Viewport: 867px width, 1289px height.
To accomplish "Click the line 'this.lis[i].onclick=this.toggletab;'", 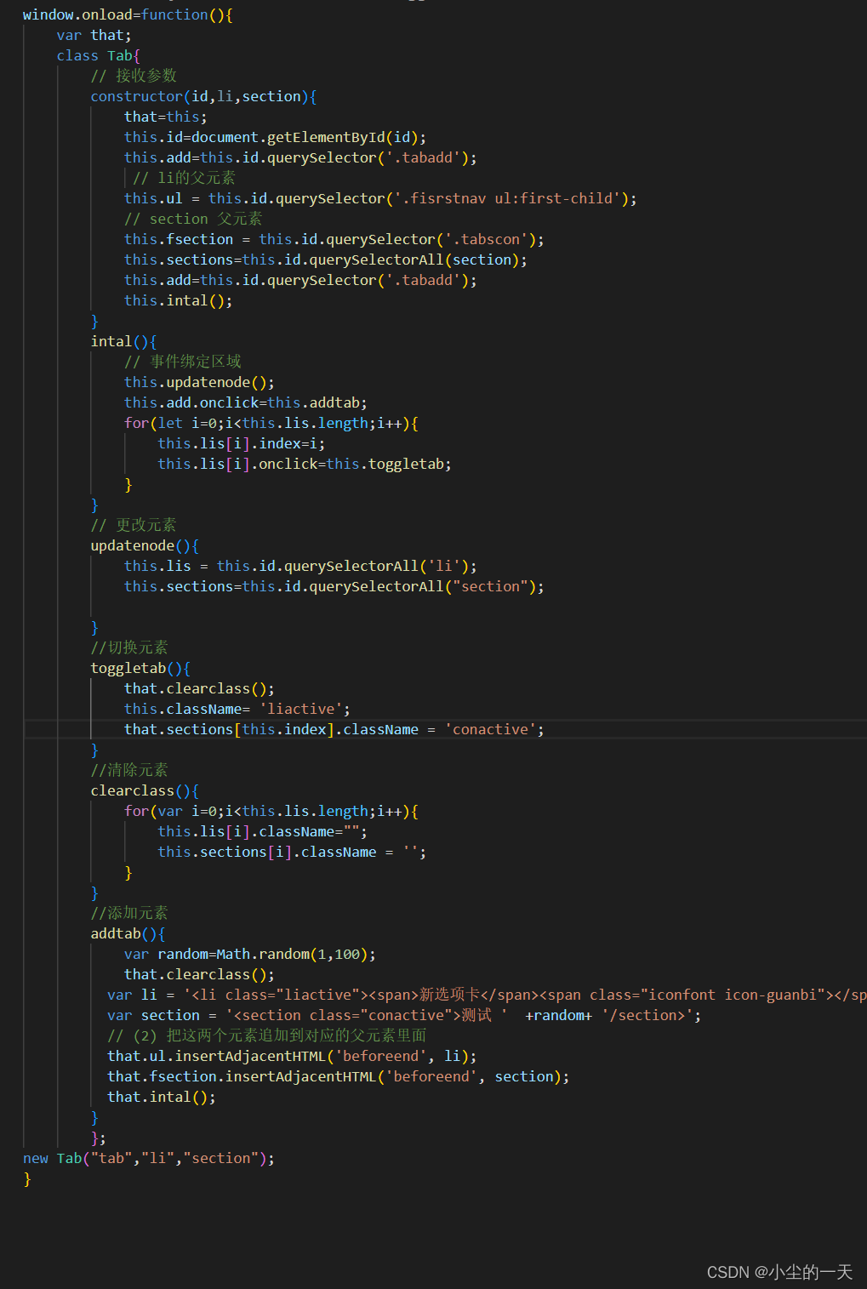I will [304, 464].
